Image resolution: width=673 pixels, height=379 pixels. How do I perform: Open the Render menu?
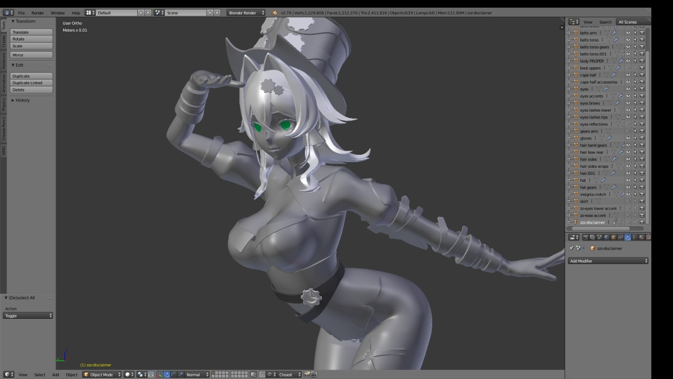pyautogui.click(x=37, y=13)
